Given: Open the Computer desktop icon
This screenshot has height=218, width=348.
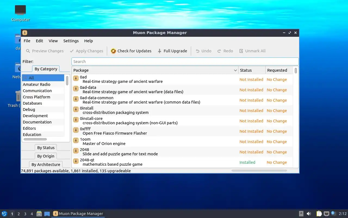Looking at the screenshot, I should click(20, 13).
